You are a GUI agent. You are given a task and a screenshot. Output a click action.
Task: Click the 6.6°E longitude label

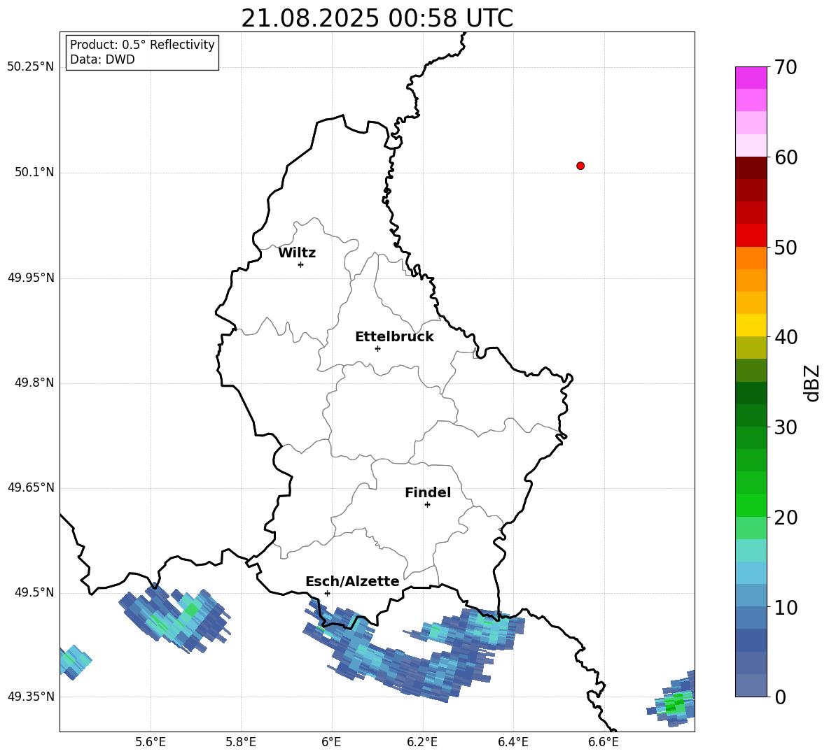pos(604,742)
